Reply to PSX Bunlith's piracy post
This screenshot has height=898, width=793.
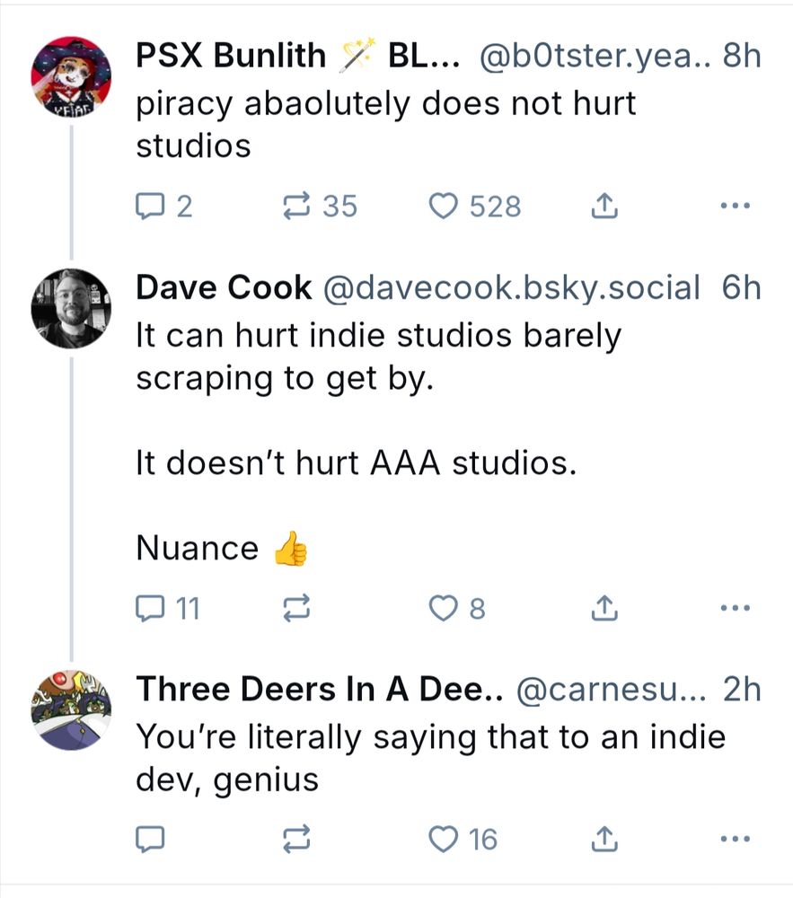tap(148, 207)
